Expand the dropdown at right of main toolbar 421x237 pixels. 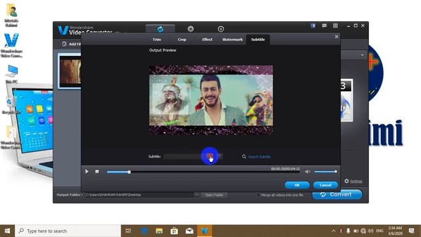(x=362, y=55)
